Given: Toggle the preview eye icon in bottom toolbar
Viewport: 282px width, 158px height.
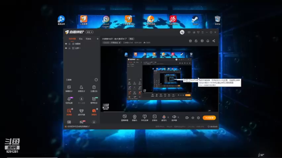Looking at the screenshot, I should [192, 118].
